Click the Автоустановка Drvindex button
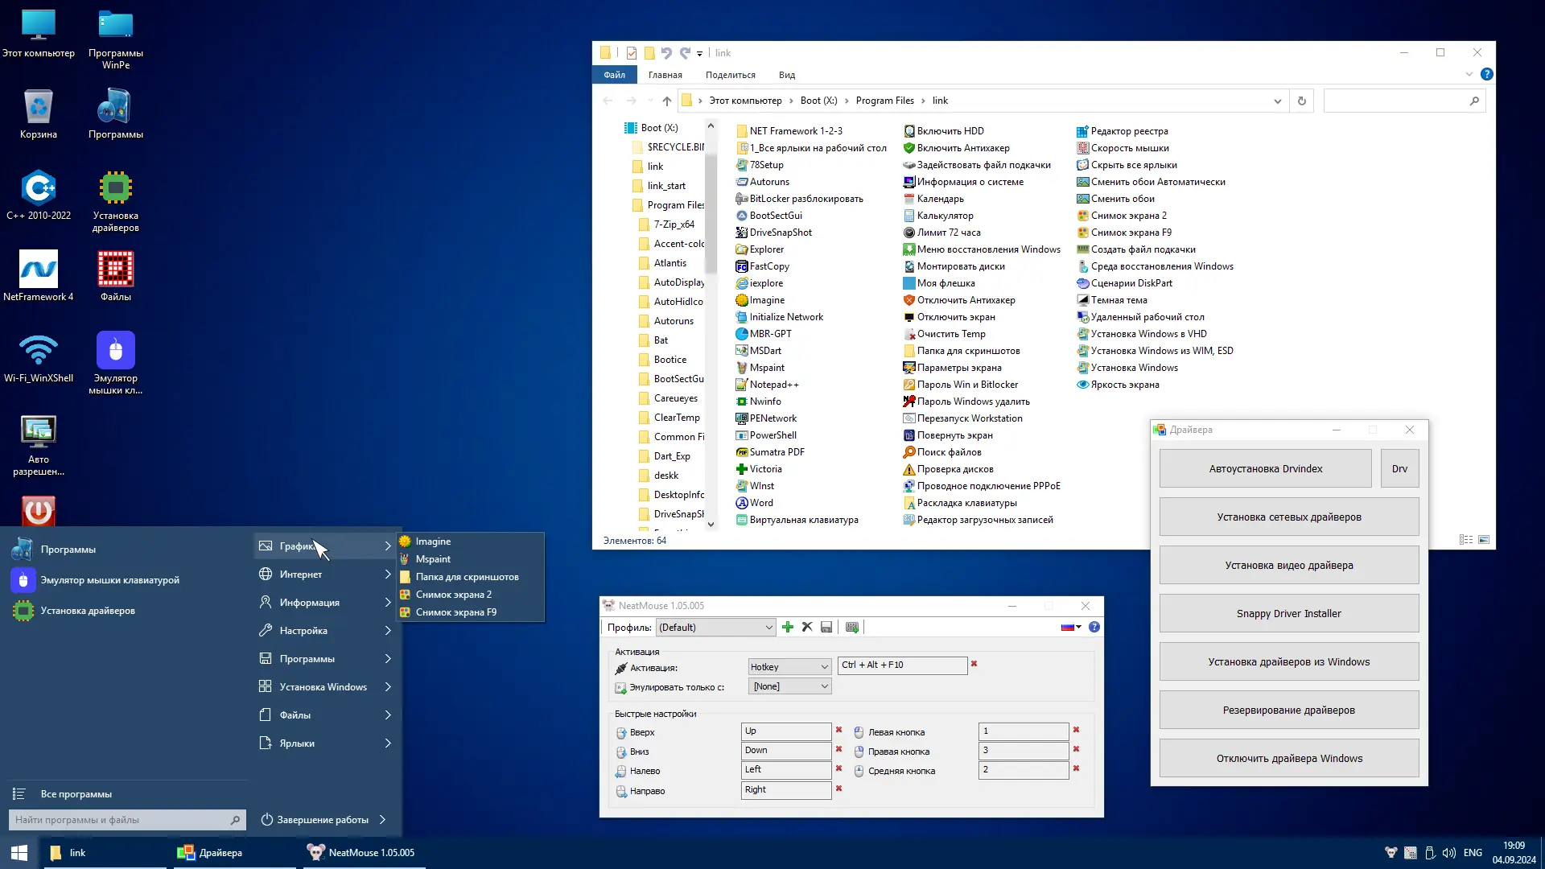This screenshot has height=869, width=1545. coord(1265,469)
